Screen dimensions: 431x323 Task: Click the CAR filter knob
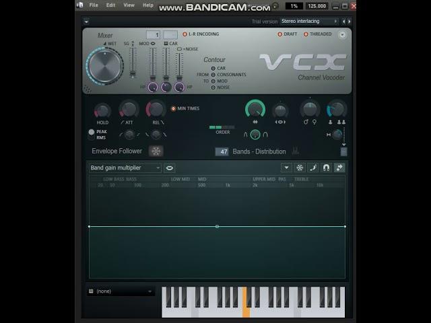coord(166,87)
